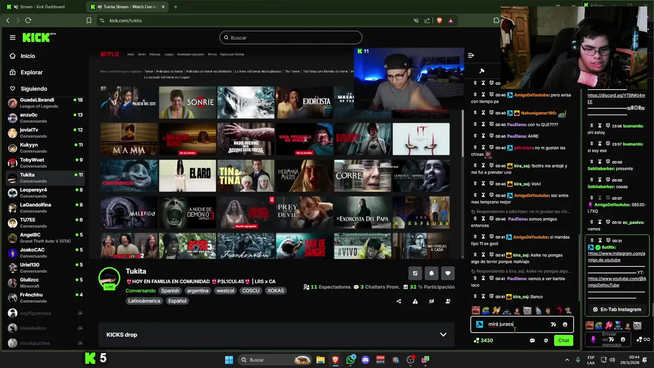Toggle Tukita channel notifications bell
The width and height of the screenshot is (654, 368).
431,273
